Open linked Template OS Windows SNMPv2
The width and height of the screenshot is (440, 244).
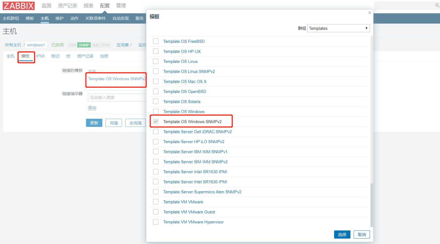click(117, 79)
